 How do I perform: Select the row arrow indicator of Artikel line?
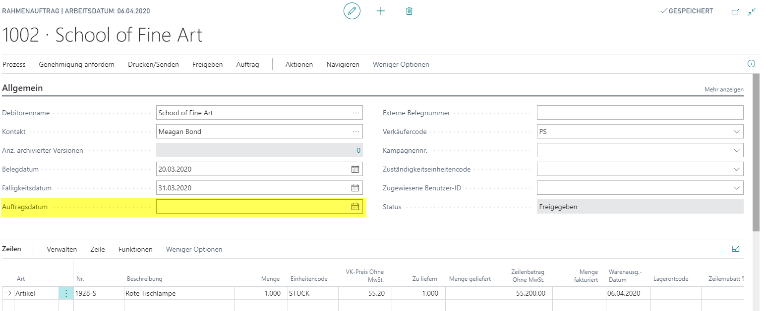[8, 293]
